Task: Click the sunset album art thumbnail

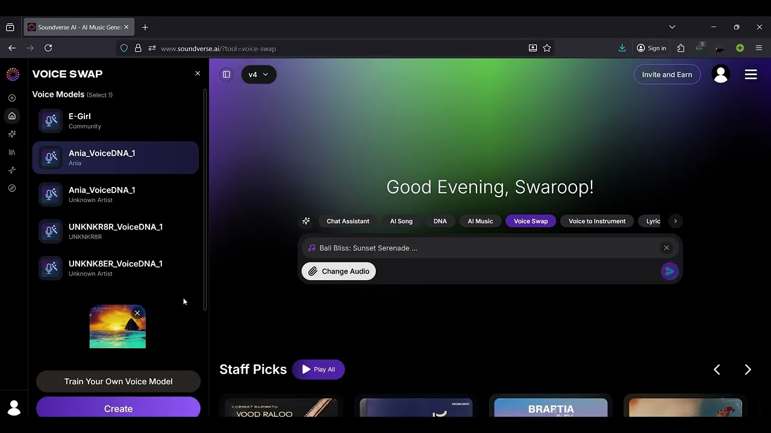Action: pos(117,327)
